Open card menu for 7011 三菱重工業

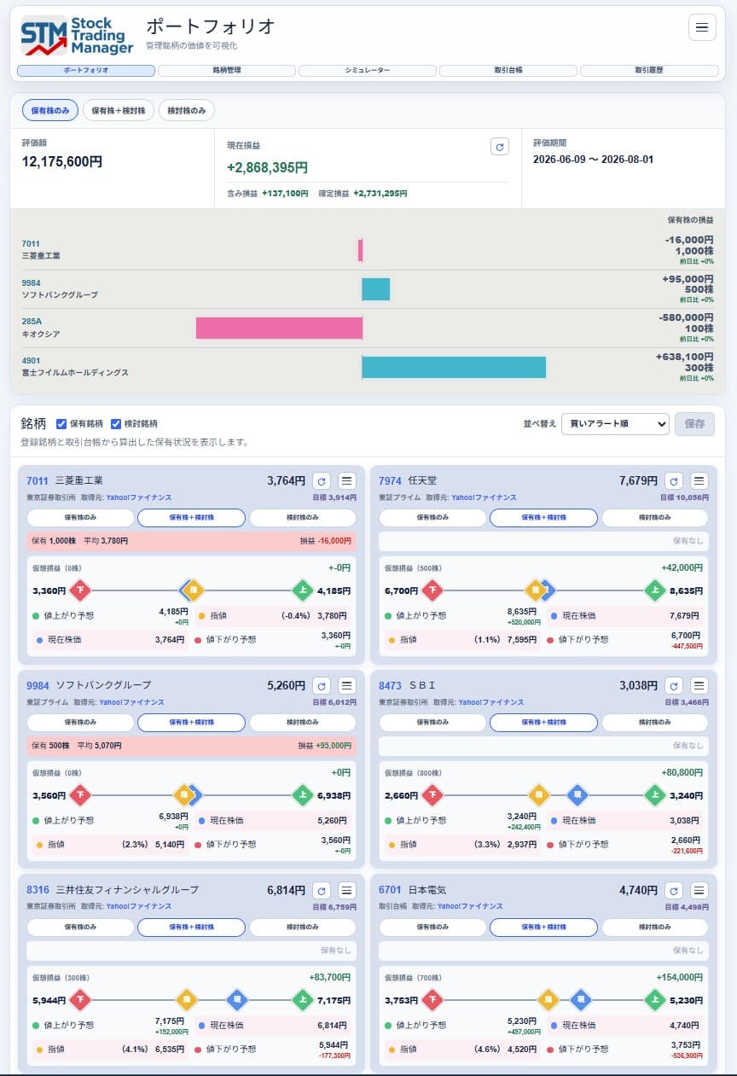pyautogui.click(x=347, y=481)
